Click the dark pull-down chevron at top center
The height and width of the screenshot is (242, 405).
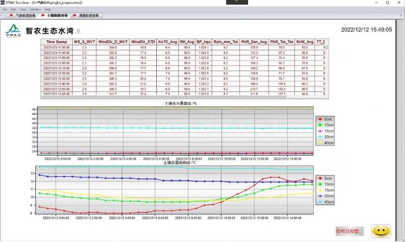coord(237,2)
